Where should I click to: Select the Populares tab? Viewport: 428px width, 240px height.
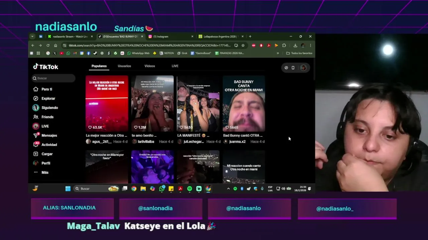coord(99,66)
